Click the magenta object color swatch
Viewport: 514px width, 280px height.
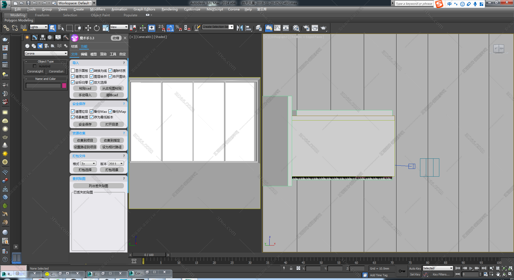[x=64, y=85]
